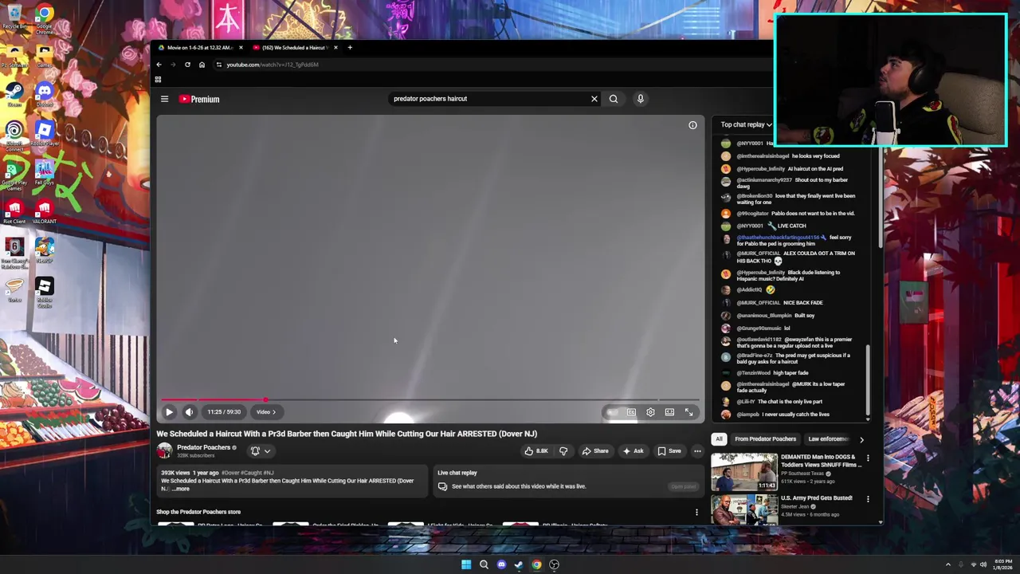Open the Steam desktop shortcut
Viewport: 1020px width, 574px height.
(14, 94)
